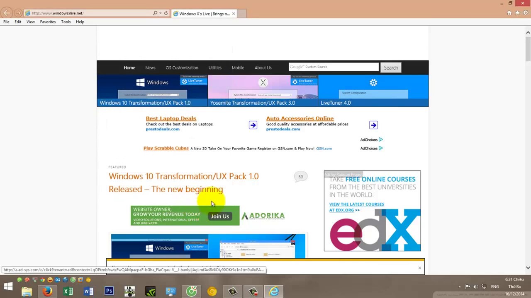Open the featured Windows 10 Transformation article title
The width and height of the screenshot is (531, 298).
tap(183, 183)
